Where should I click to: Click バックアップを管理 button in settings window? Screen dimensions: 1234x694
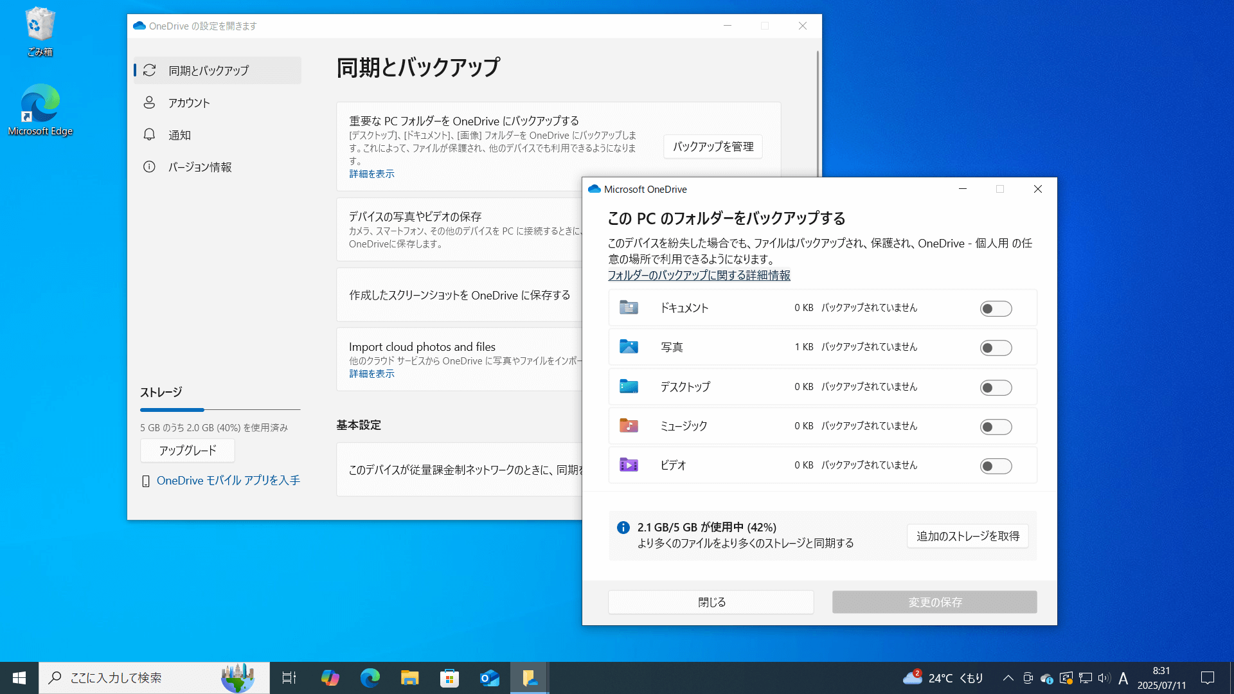713,147
